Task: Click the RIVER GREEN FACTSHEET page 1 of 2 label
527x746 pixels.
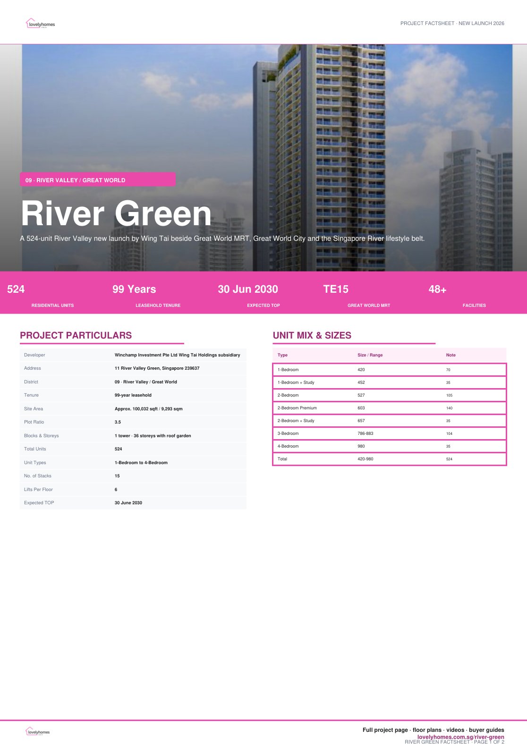Action: pyautogui.click(x=454, y=742)
